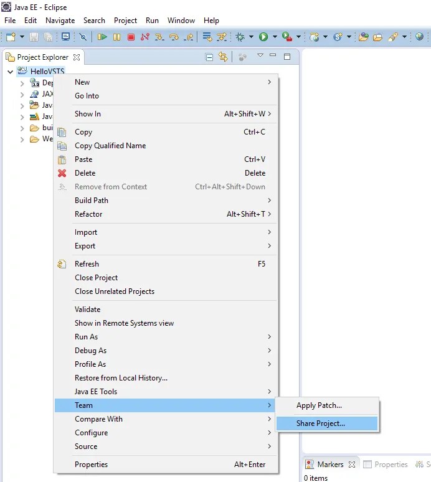
Task: Click the web browser globe icon
Action: (x=420, y=37)
